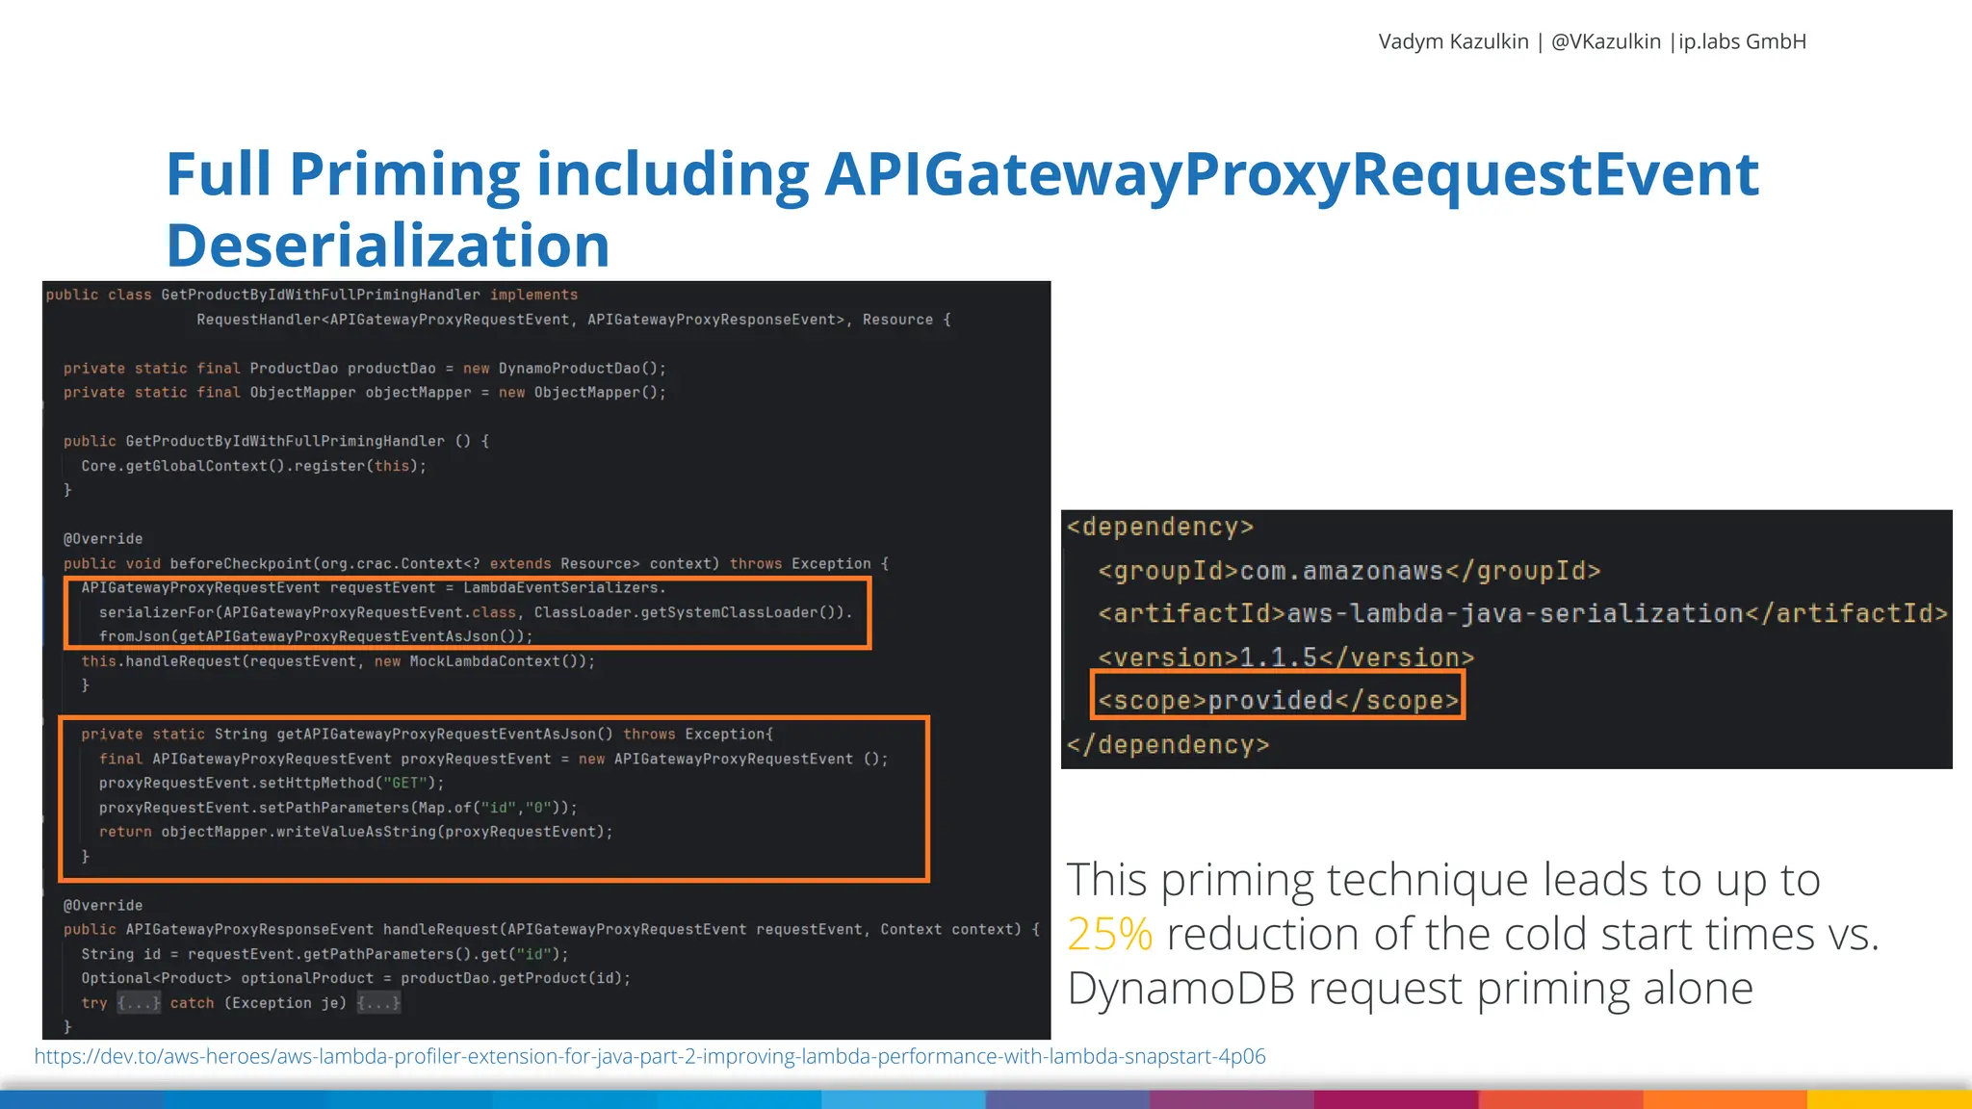This screenshot has height=1109, width=1972.
Task: Select the @VKazulkin handle in the header
Action: pyautogui.click(x=1605, y=41)
